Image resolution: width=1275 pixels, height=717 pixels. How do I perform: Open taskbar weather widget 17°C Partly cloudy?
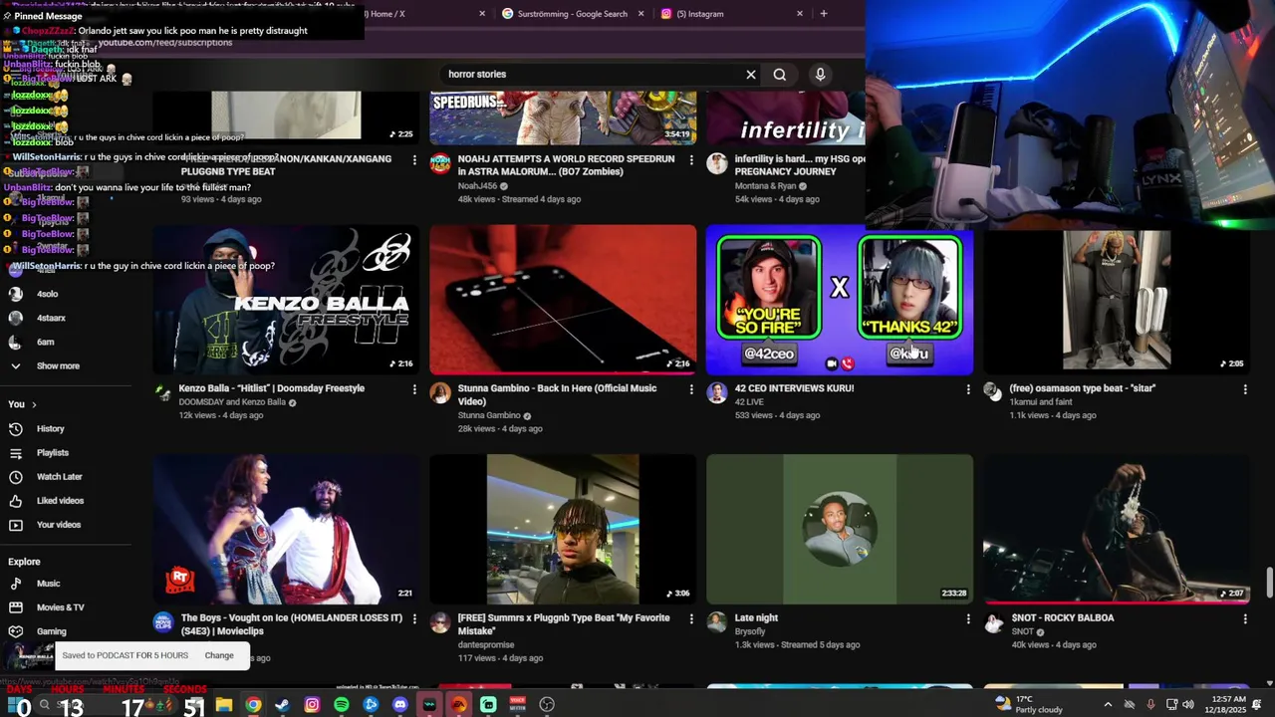coord(1028,705)
